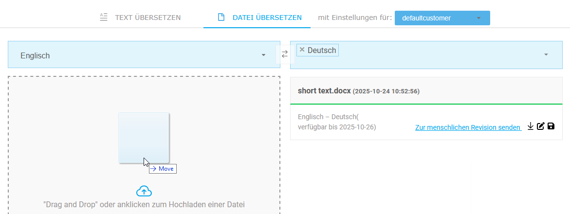
Task: Open the defaultcustomer settings dropdown
Action: coord(442,18)
